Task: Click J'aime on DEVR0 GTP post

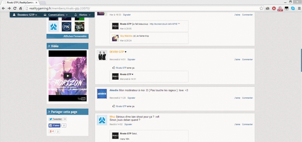Action: [x=237, y=60]
